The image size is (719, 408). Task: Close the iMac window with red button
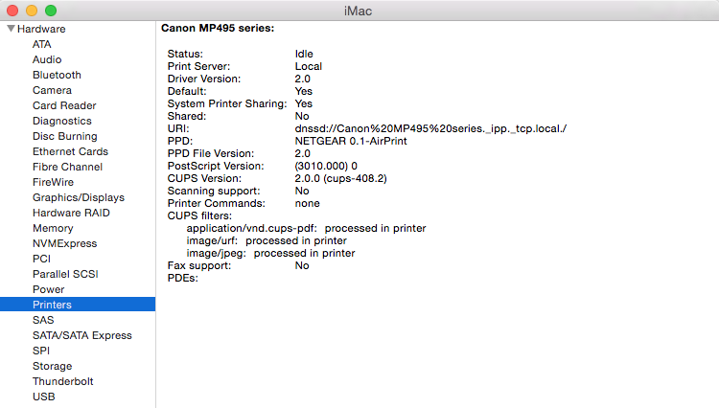(12, 11)
